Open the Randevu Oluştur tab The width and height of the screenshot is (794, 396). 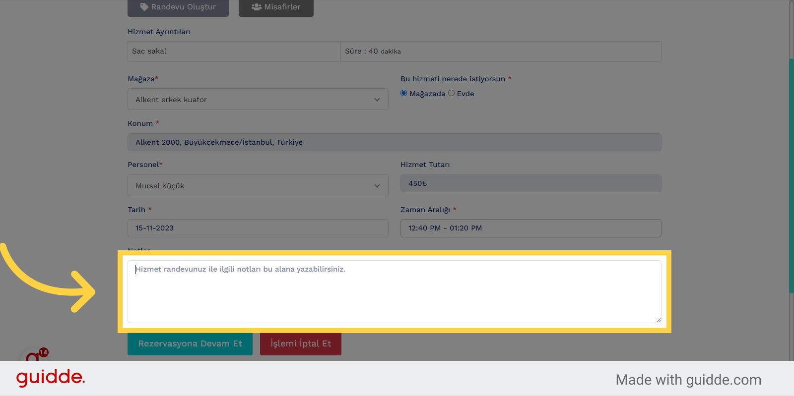pyautogui.click(x=178, y=7)
